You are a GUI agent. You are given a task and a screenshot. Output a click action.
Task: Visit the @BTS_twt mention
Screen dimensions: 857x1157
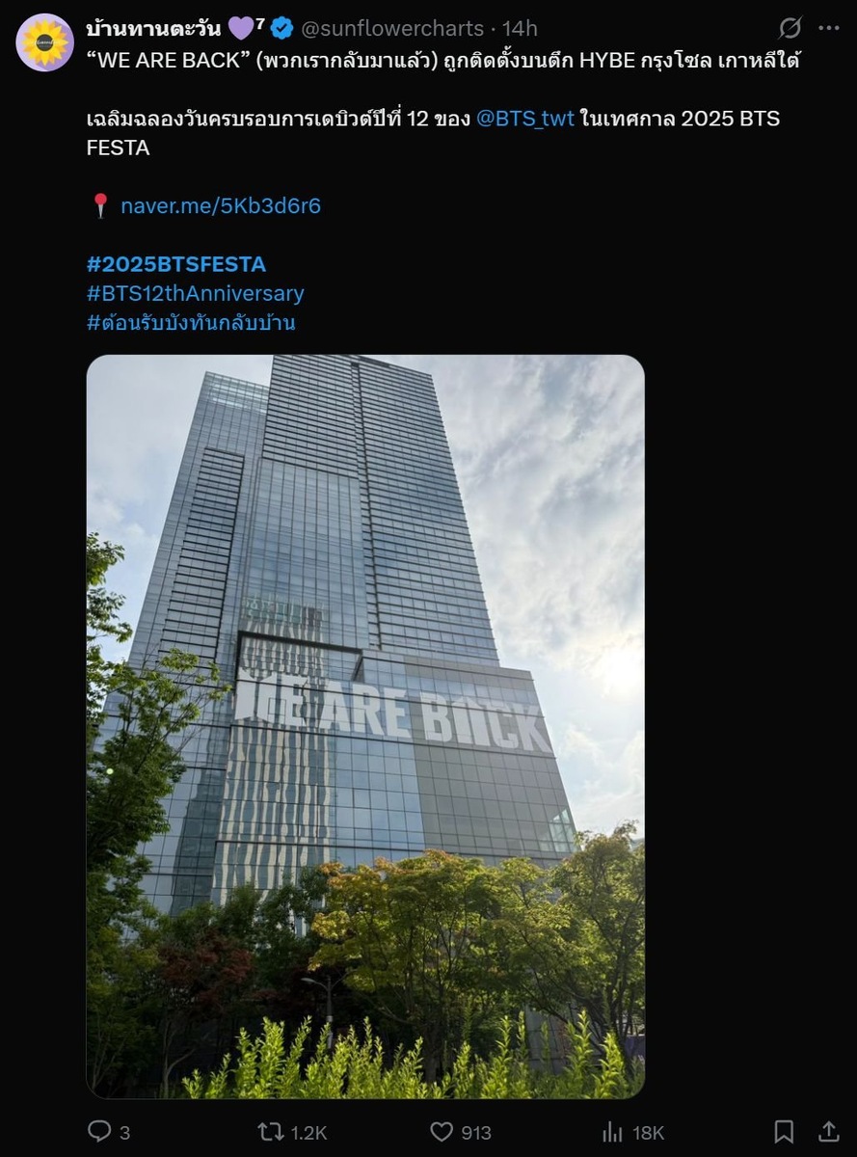pos(525,119)
